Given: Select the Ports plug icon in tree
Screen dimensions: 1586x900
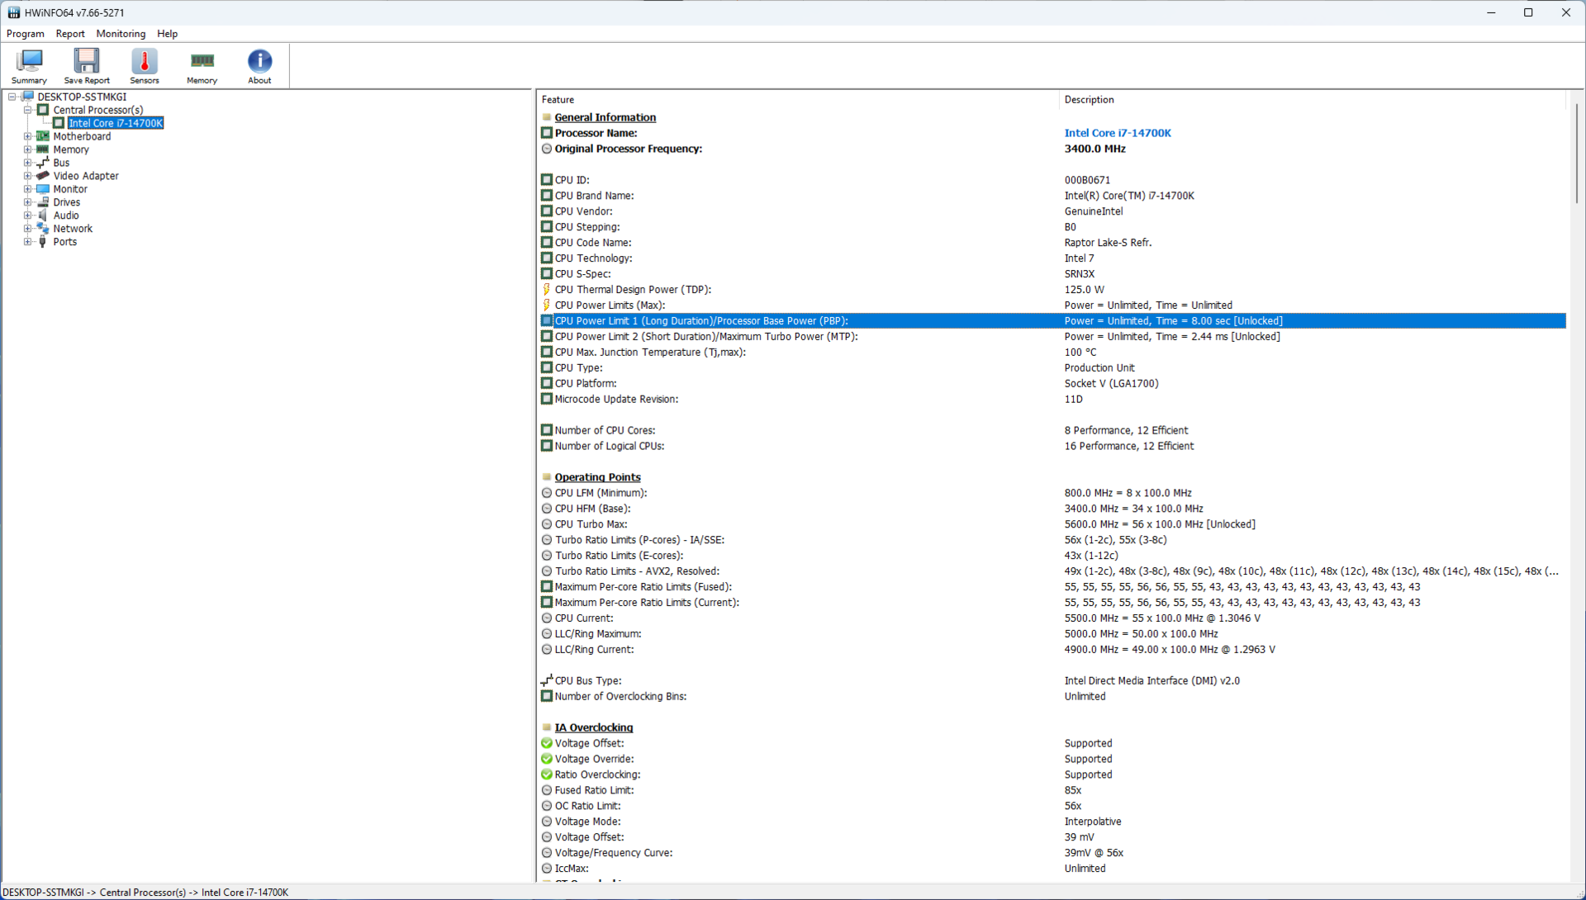Looking at the screenshot, I should pos(43,242).
